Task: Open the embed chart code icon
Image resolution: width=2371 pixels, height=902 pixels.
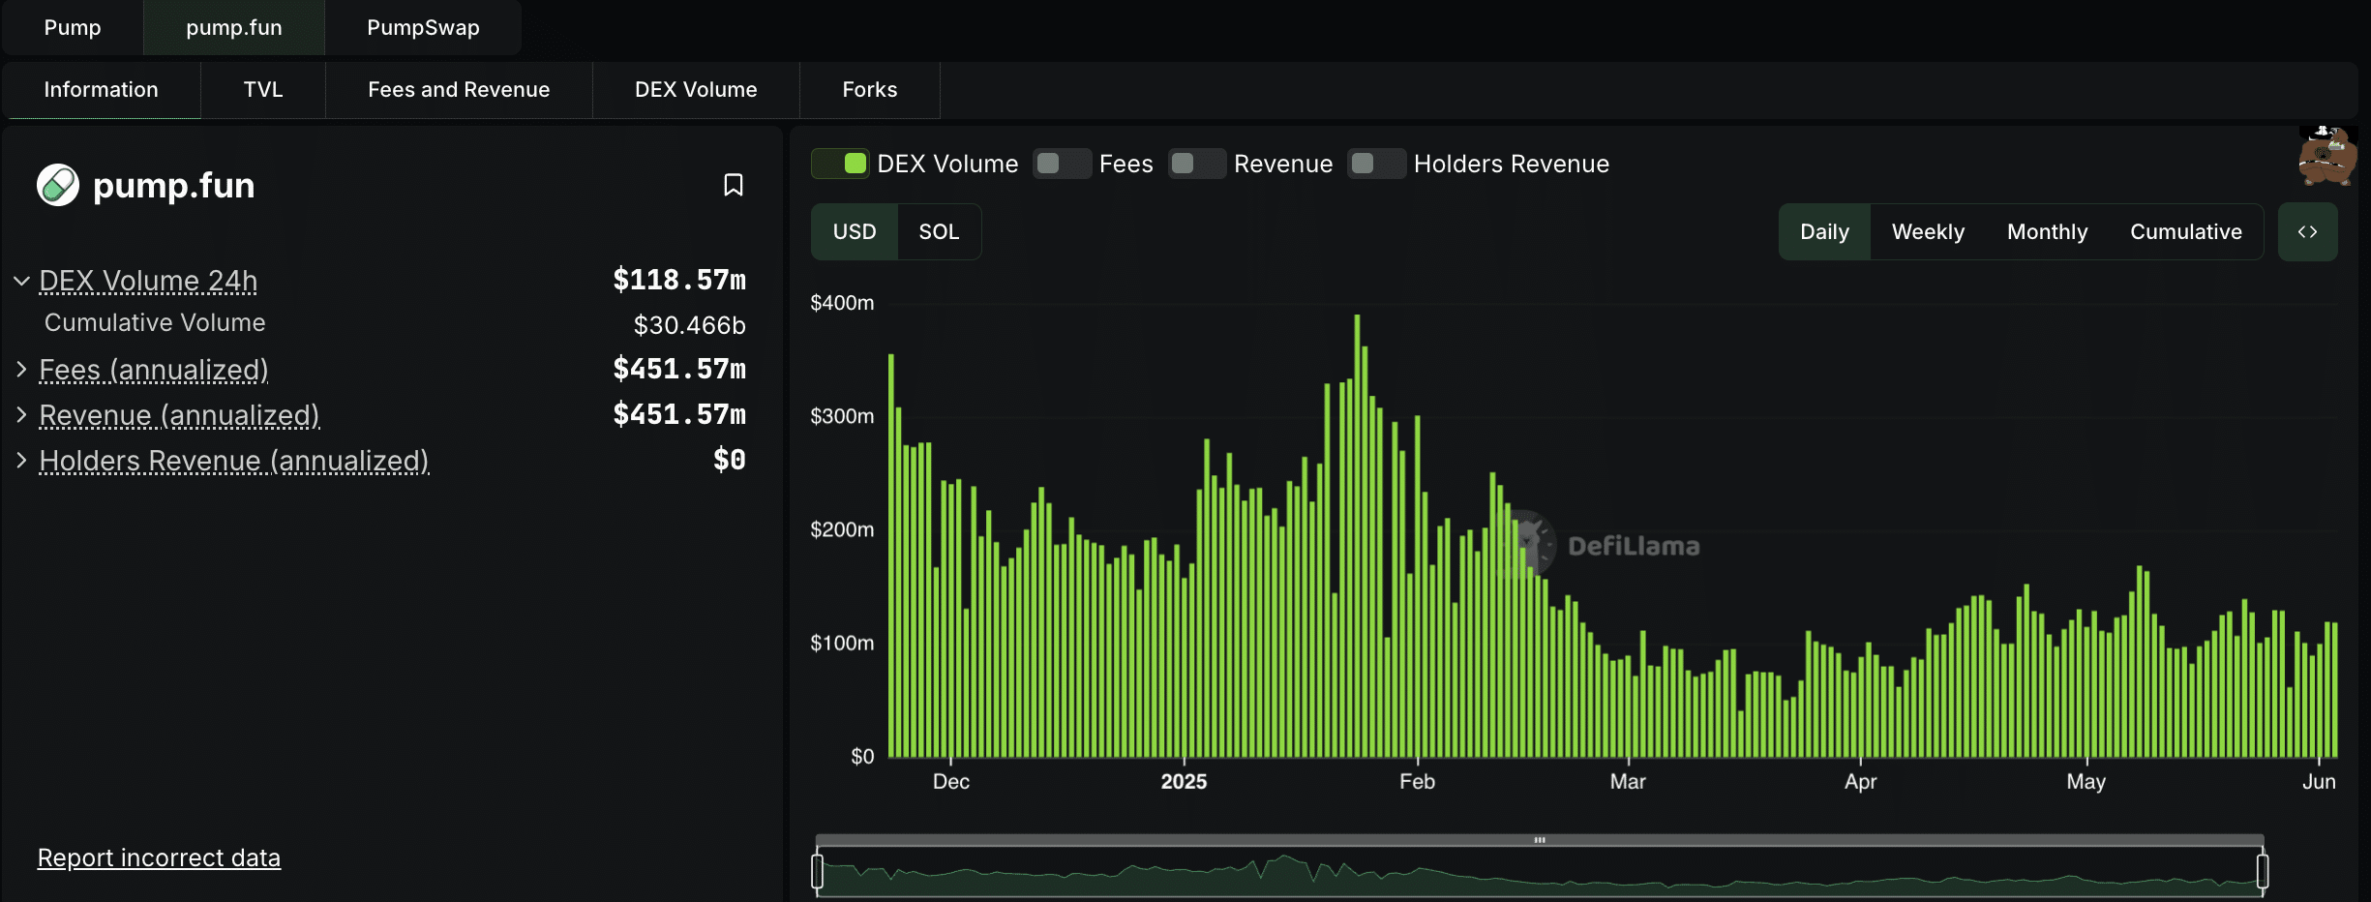Action: tap(2307, 232)
